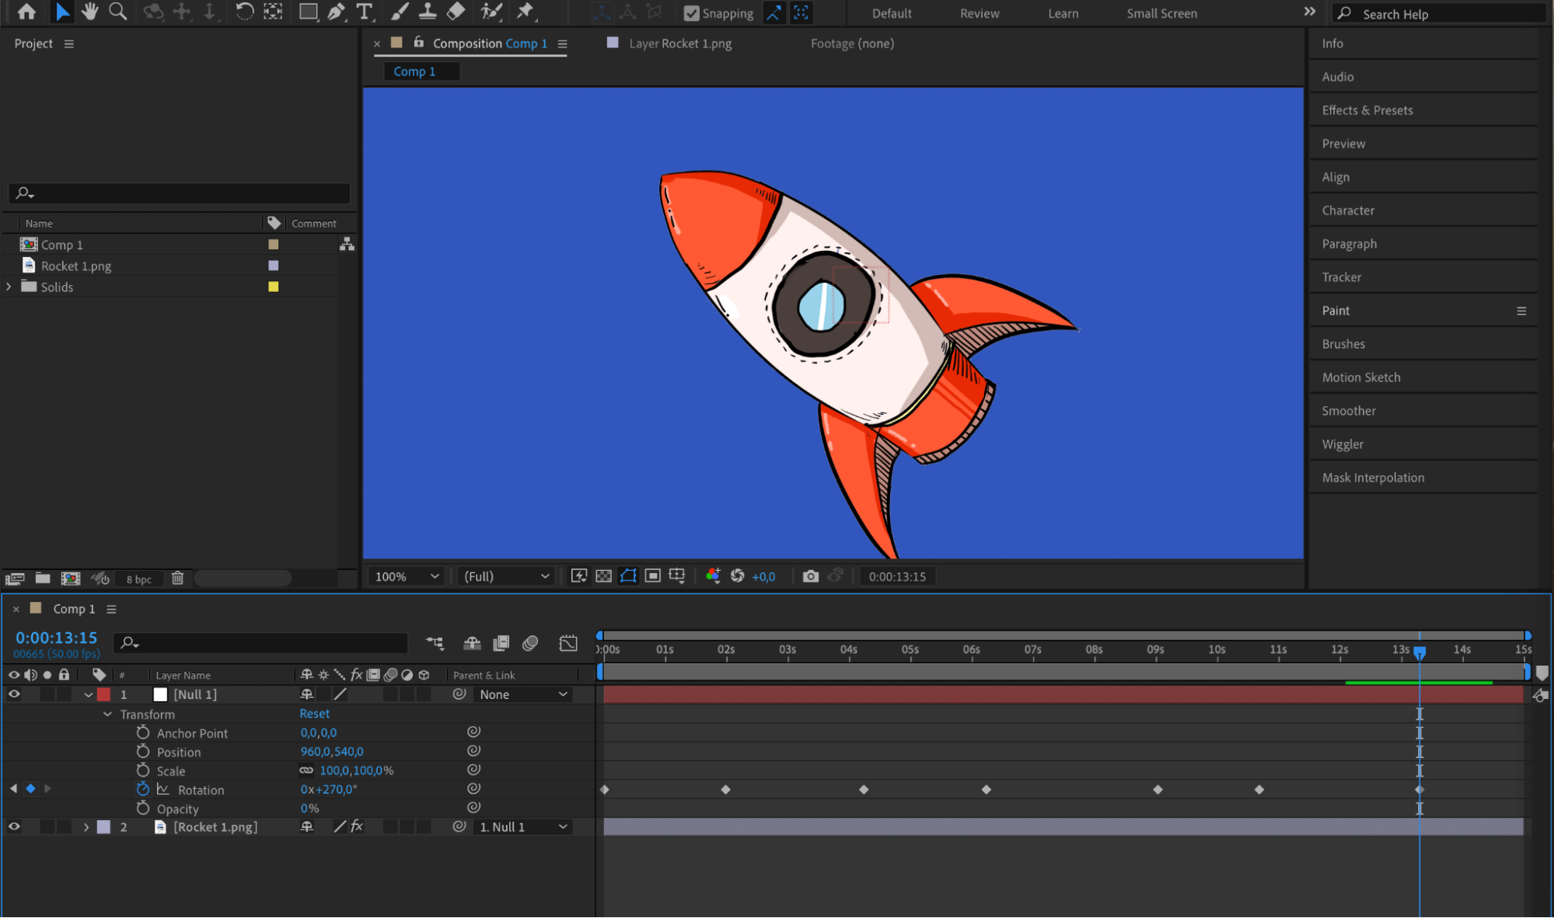
Task: Select the Zoom tool in toolbar
Action: (117, 12)
